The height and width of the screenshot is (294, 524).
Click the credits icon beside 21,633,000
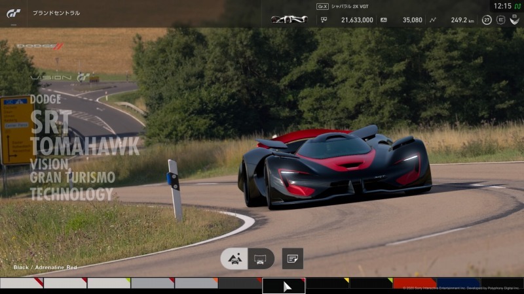pyautogui.click(x=324, y=20)
